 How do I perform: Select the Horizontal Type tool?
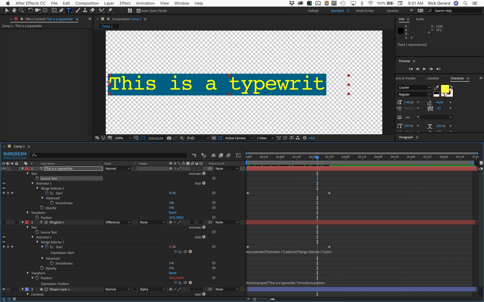pyautogui.click(x=69, y=10)
